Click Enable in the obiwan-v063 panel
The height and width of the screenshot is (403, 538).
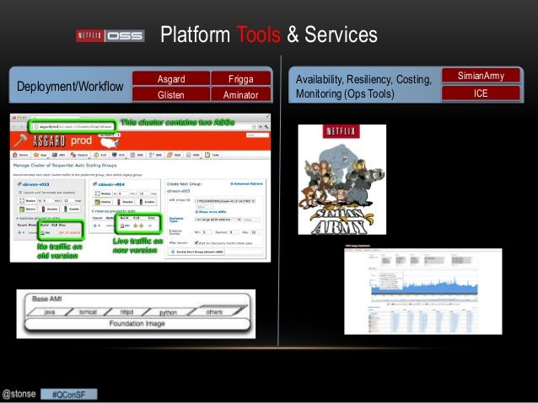(72, 209)
